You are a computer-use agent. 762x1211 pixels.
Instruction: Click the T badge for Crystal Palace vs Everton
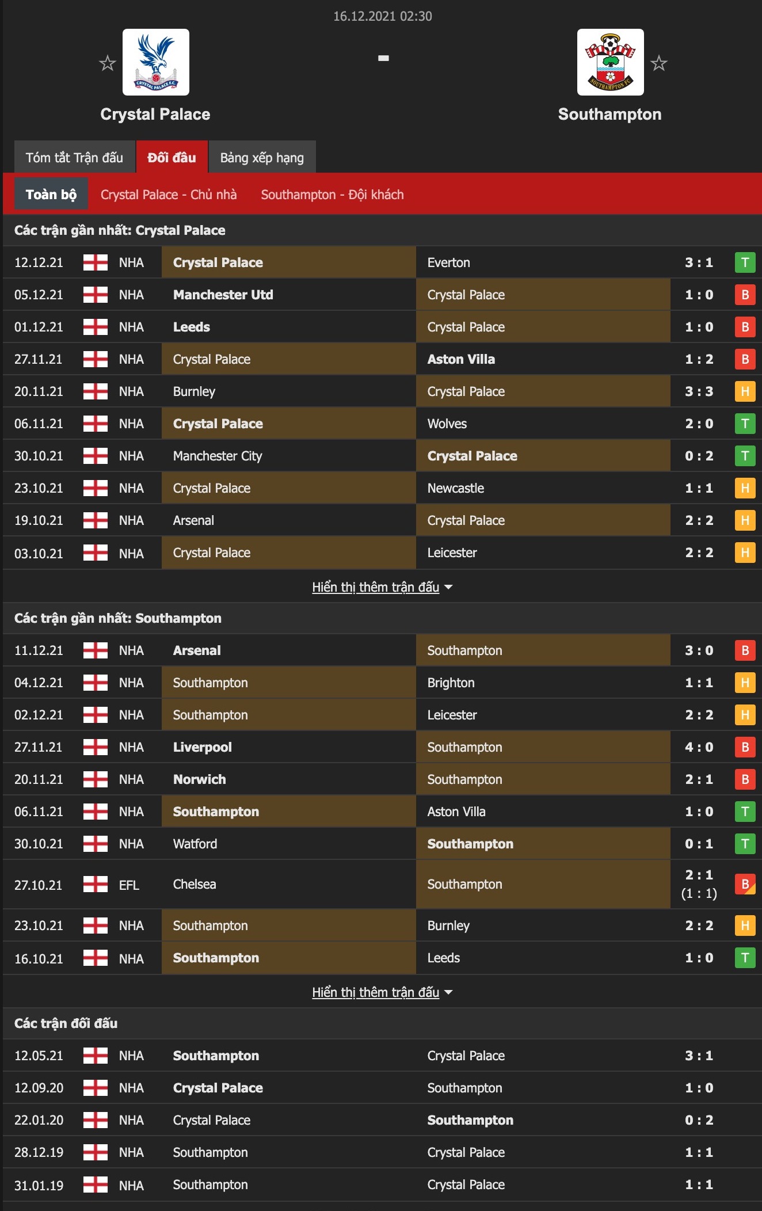pyautogui.click(x=745, y=262)
